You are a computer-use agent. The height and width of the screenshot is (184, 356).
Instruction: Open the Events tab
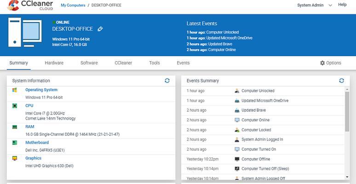(183, 63)
